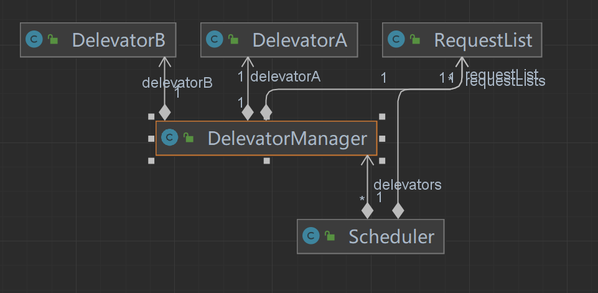Click the delevatorB relationship label
Screen dimensions: 598x293
point(177,82)
